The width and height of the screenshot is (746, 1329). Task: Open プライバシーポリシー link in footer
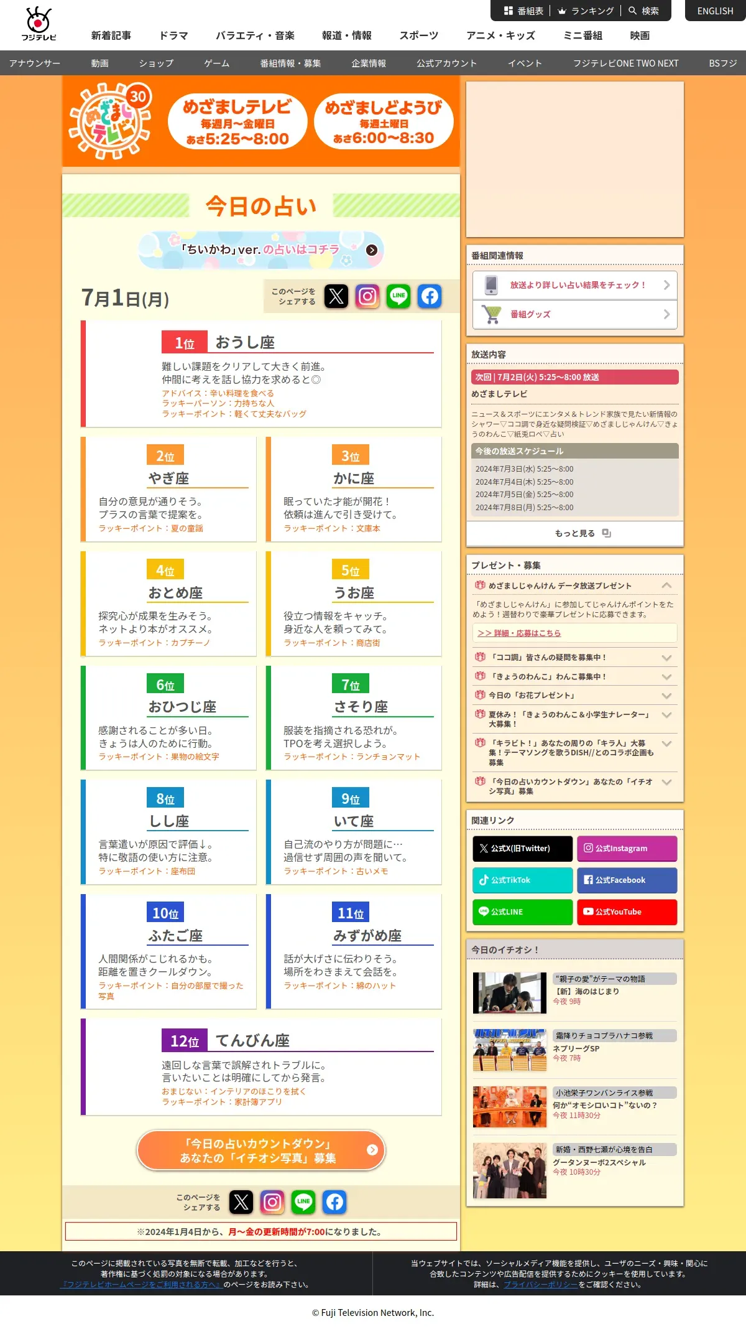pyautogui.click(x=540, y=1284)
